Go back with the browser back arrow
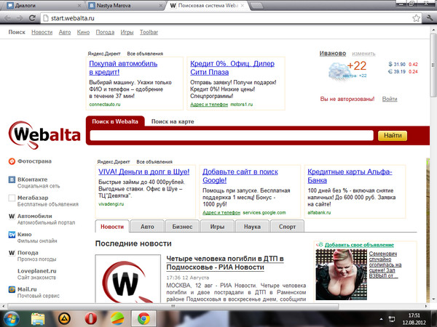 tap(7, 18)
